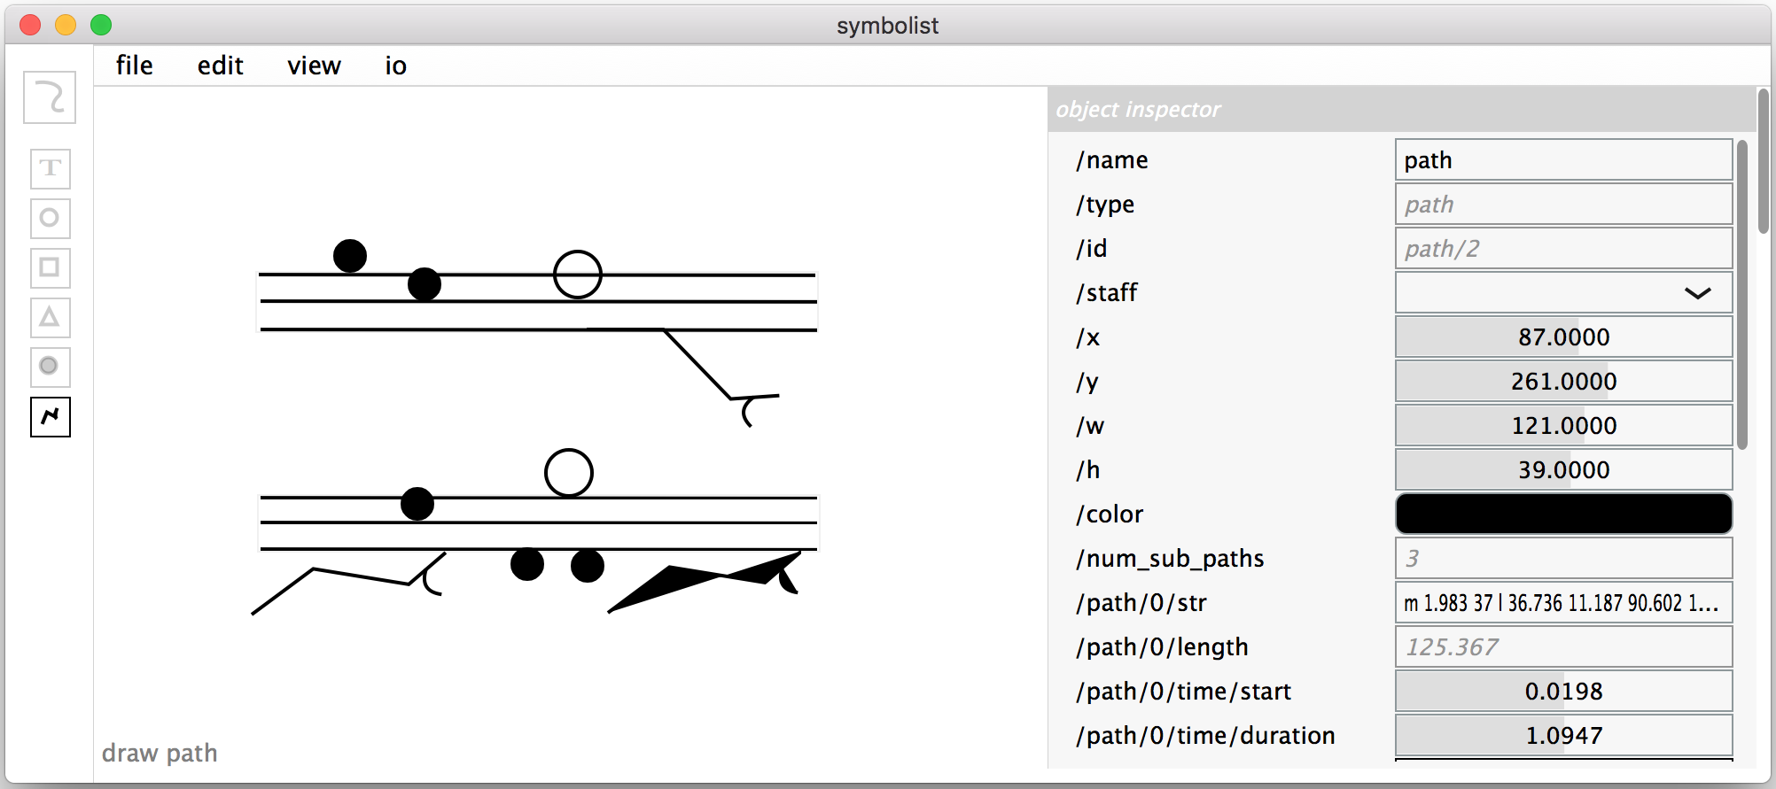Click the curved symbol preview icon
The height and width of the screenshot is (789, 1776).
point(50,97)
